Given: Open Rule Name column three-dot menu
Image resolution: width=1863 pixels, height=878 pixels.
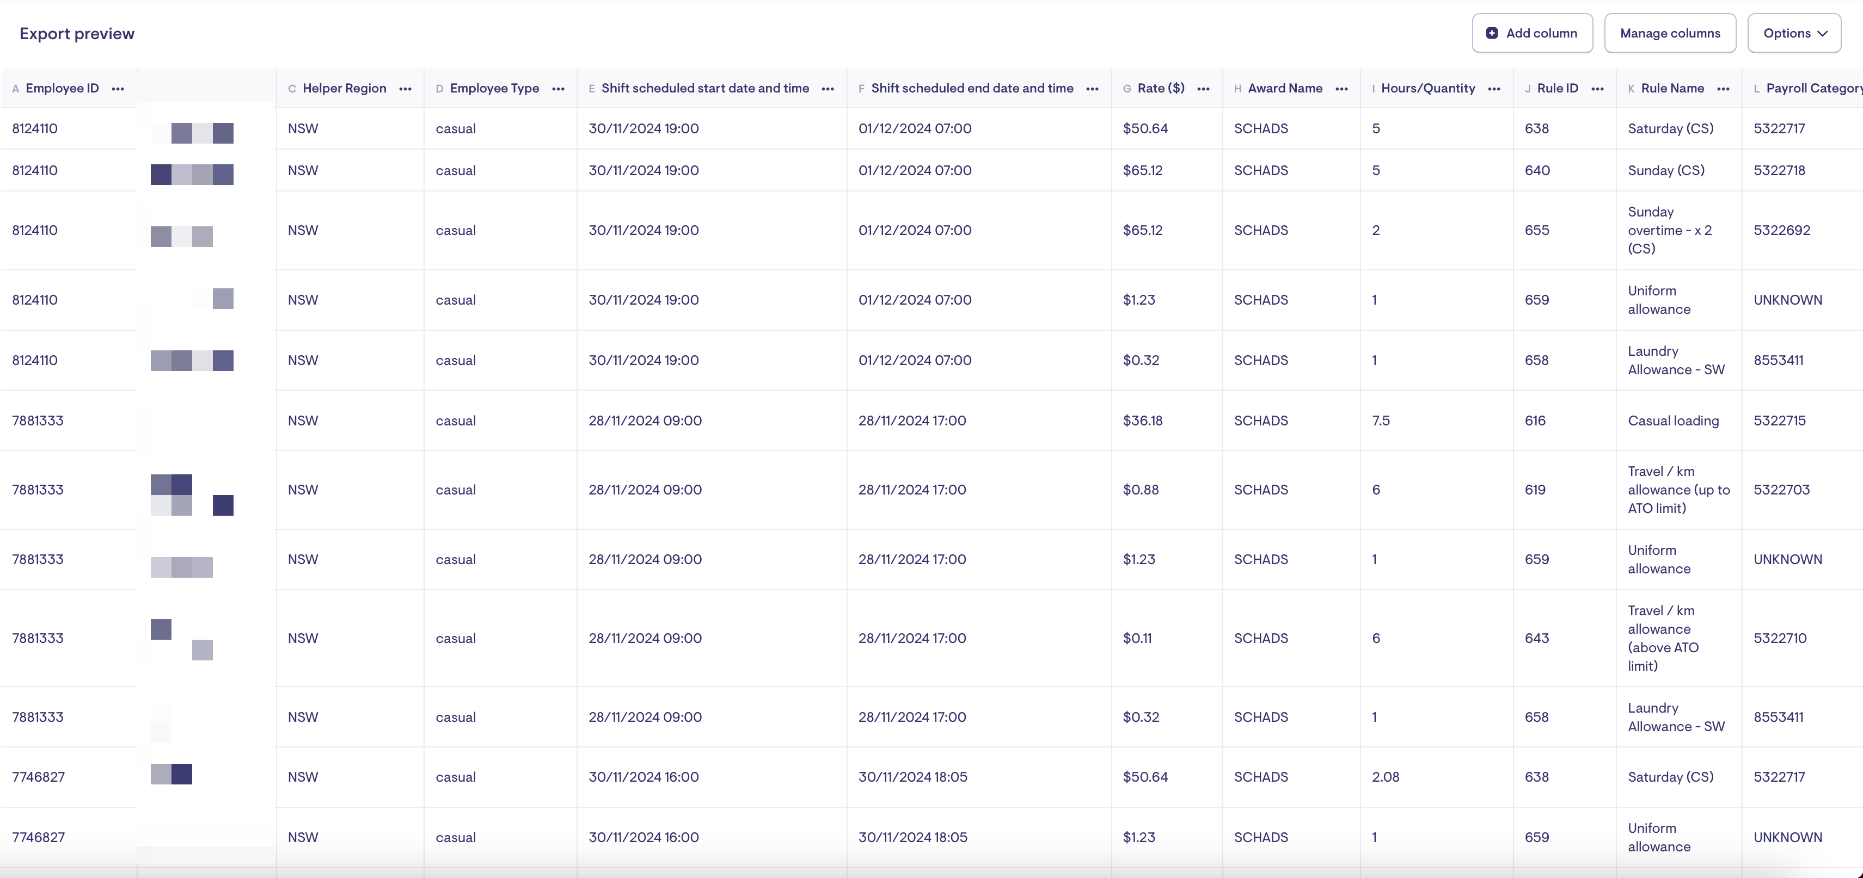Looking at the screenshot, I should click(x=1724, y=88).
